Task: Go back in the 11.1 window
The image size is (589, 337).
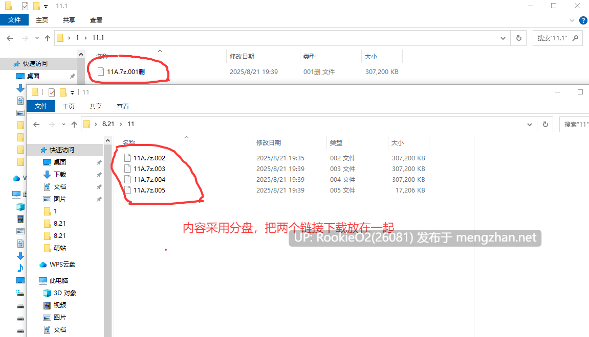Action: tap(10, 38)
